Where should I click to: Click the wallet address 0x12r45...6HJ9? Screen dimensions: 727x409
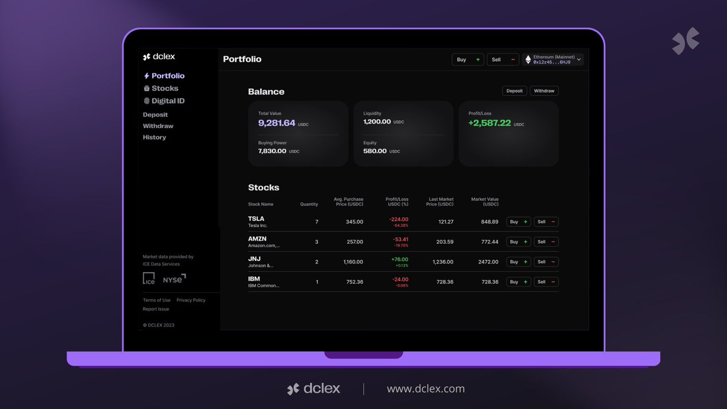(x=552, y=62)
